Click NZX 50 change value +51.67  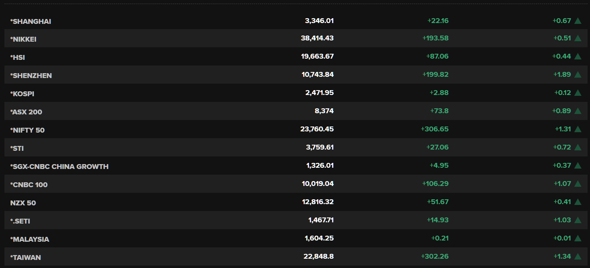(x=438, y=202)
